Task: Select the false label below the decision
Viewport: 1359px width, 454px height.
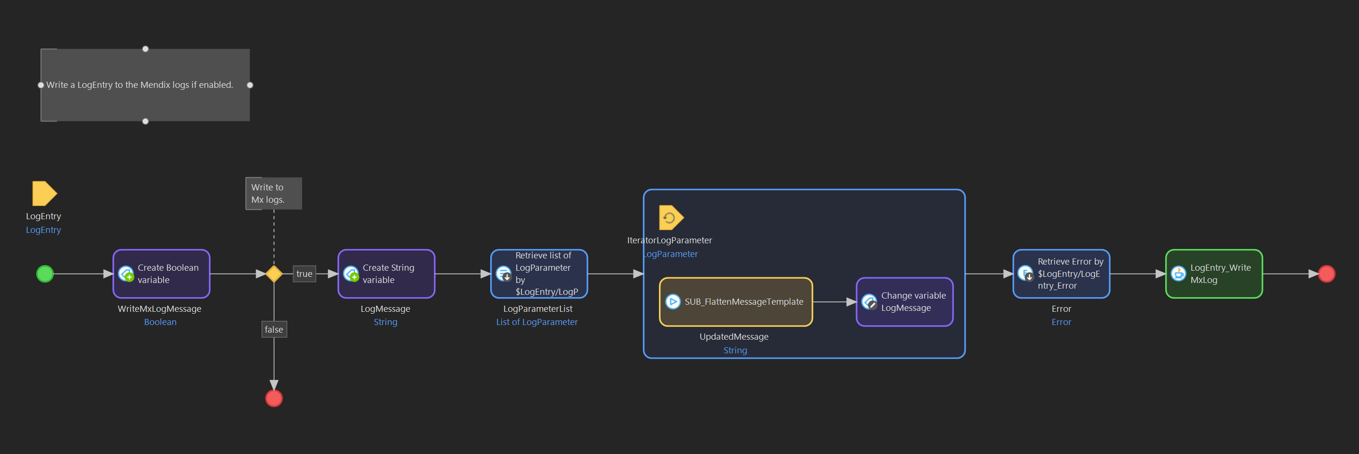Action: pyautogui.click(x=274, y=329)
